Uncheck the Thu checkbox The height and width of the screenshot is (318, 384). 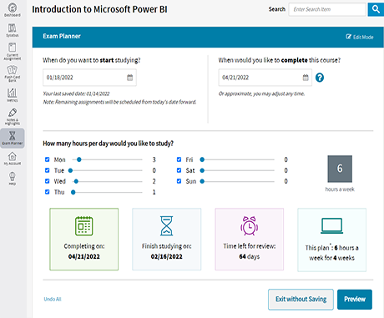(x=48, y=192)
